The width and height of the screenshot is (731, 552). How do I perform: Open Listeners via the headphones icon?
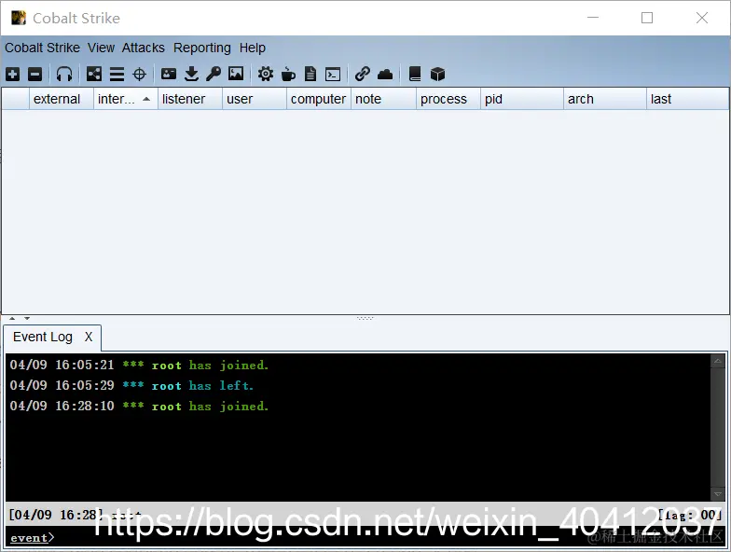pos(64,75)
